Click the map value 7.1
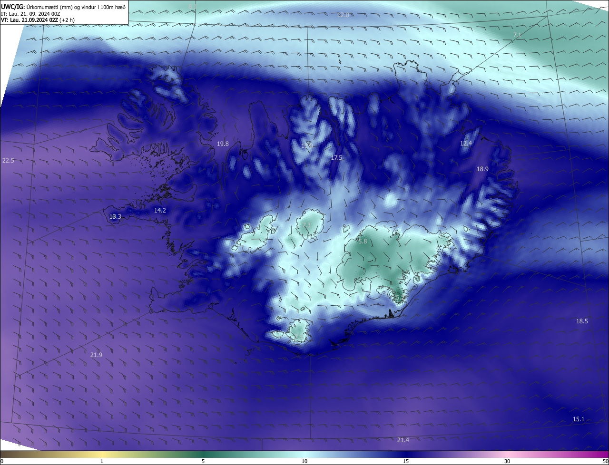Screen dimensions: 609x465 coord(518,35)
